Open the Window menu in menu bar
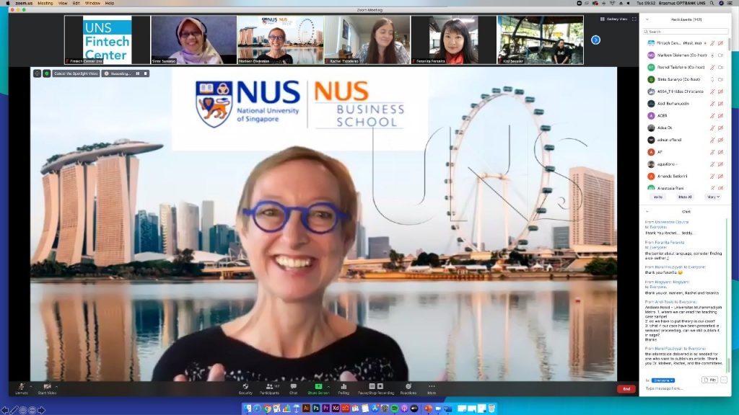The width and height of the screenshot is (739, 415). 92,3
